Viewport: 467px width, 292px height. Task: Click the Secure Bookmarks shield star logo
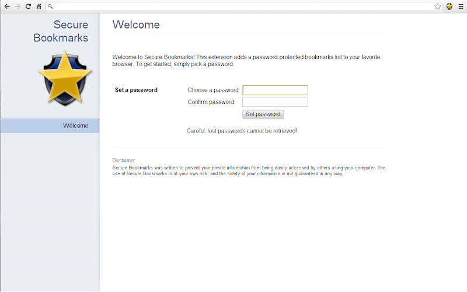[65, 78]
